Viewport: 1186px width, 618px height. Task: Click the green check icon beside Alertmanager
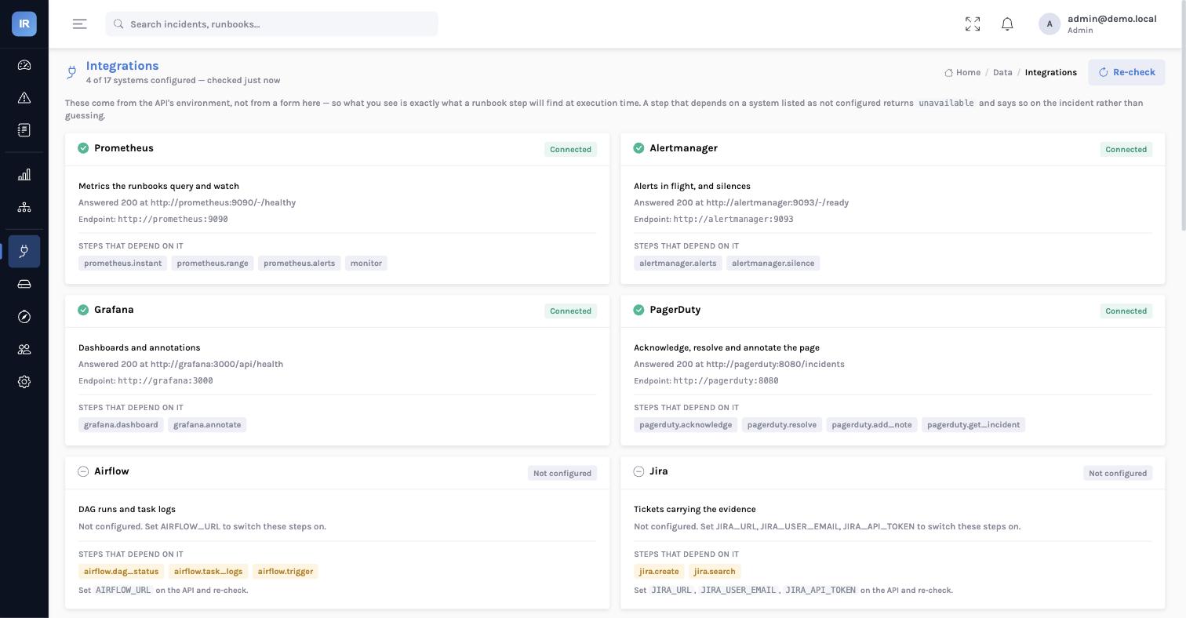638,148
